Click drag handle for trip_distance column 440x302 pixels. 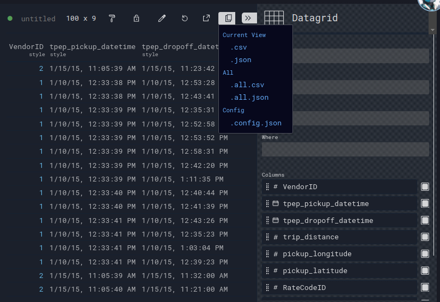[267, 237]
